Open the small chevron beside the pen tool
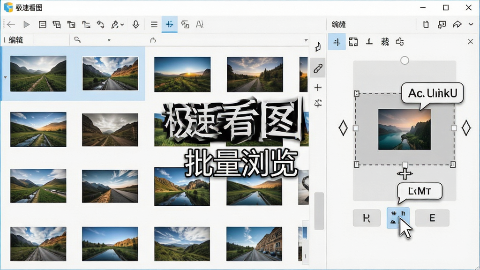The image size is (480, 270). click(122, 25)
